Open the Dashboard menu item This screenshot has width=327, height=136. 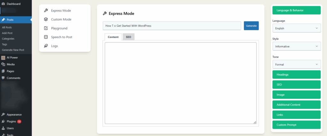[x=13, y=4]
